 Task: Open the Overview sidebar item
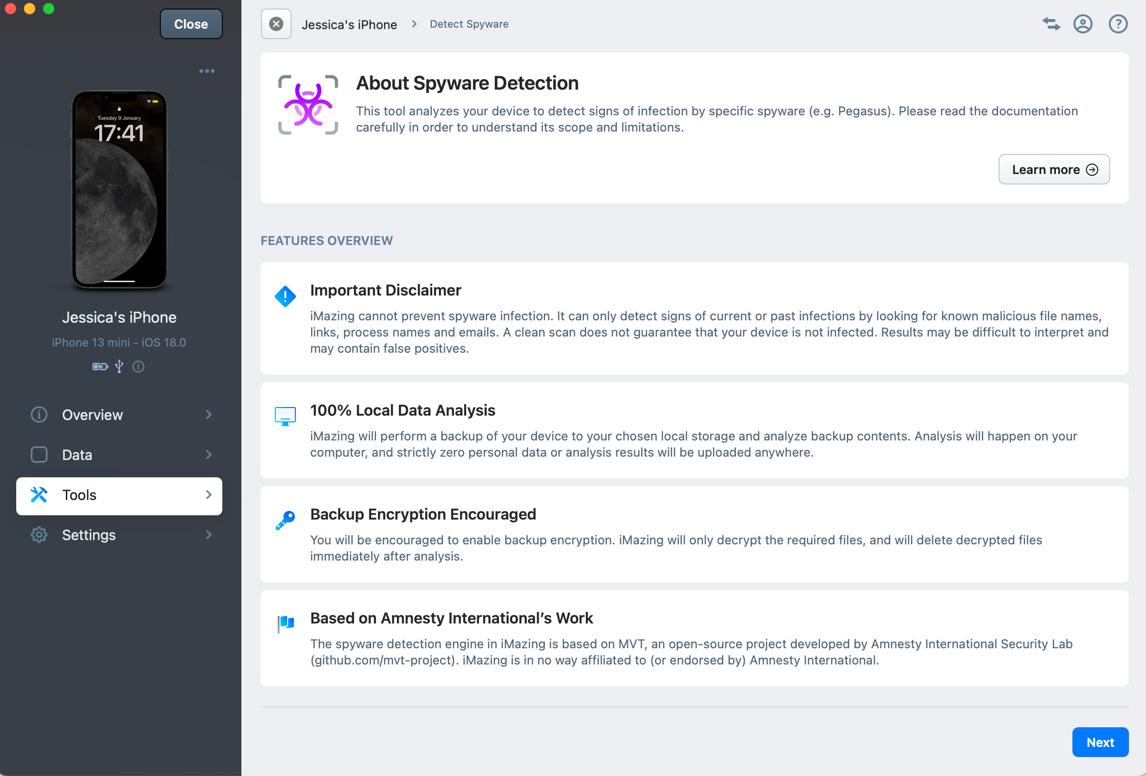(119, 415)
